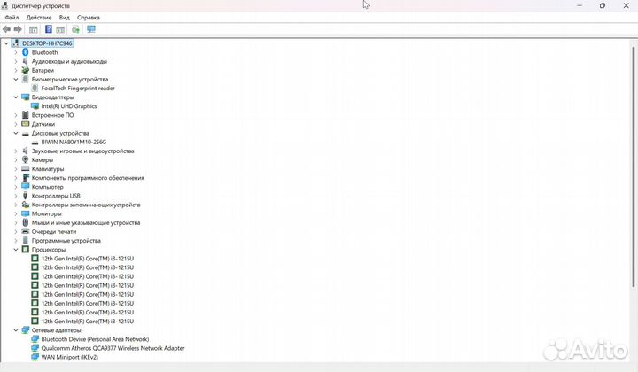The image size is (638, 372).
Task: Open the Файл menu
Action: (x=12, y=17)
